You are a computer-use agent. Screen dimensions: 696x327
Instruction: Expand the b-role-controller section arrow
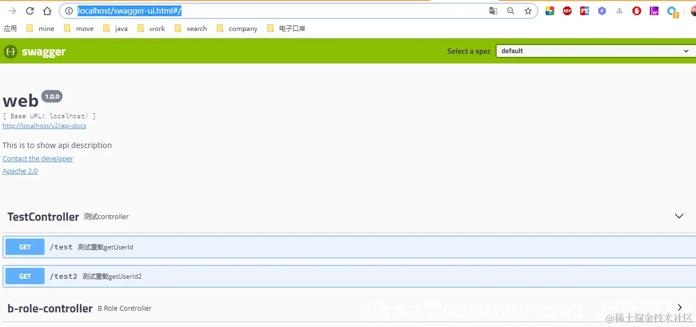[679, 307]
